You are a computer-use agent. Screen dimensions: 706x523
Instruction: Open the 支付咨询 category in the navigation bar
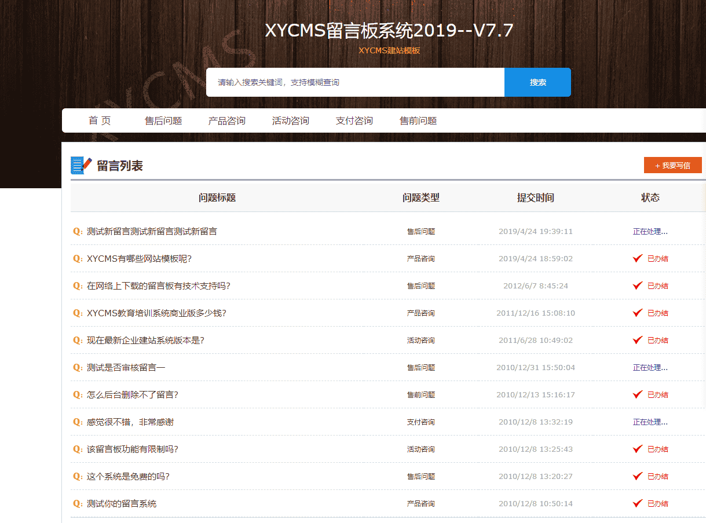click(x=354, y=120)
